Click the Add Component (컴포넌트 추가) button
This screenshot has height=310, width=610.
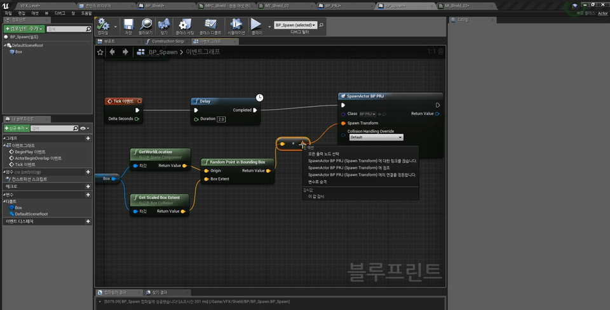pos(24,29)
